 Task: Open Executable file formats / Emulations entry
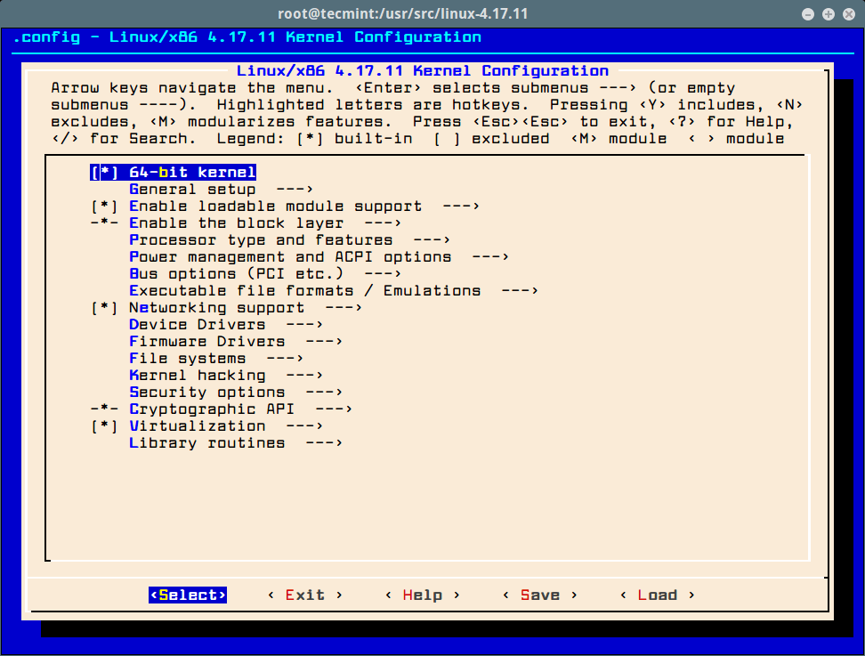[x=304, y=291]
